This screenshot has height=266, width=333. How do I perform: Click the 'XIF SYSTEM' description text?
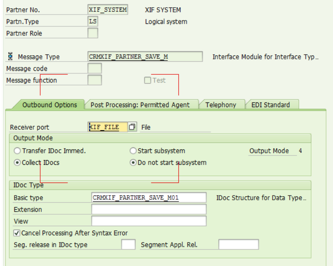point(163,10)
